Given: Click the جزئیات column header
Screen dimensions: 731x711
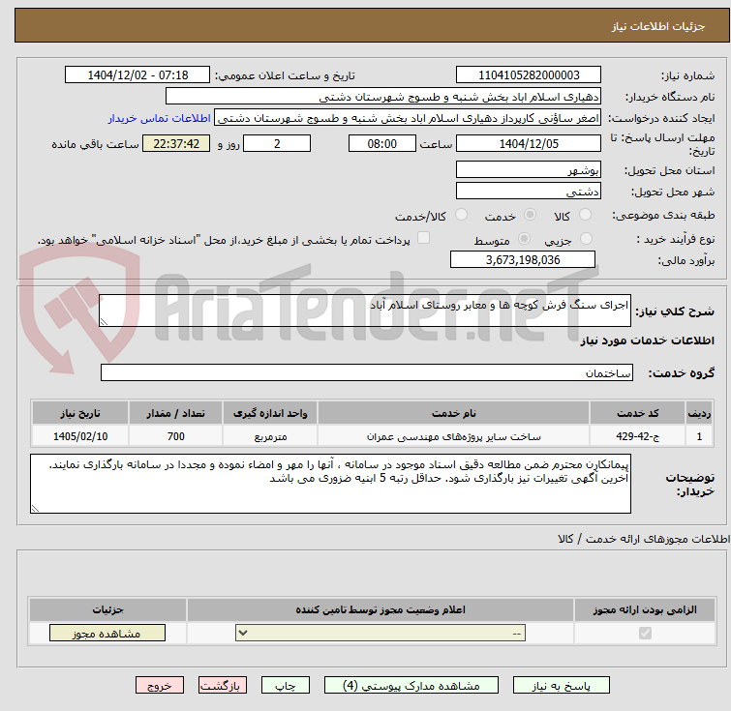Looking at the screenshot, I should coord(107,609).
